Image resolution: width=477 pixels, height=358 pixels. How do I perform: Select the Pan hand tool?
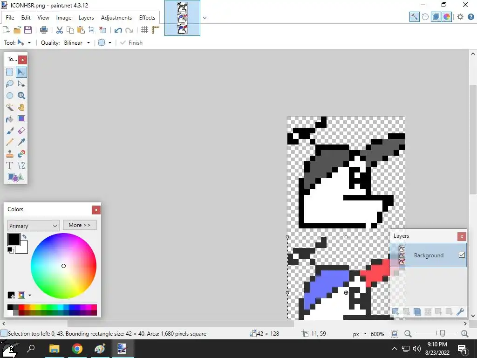pyautogui.click(x=21, y=107)
